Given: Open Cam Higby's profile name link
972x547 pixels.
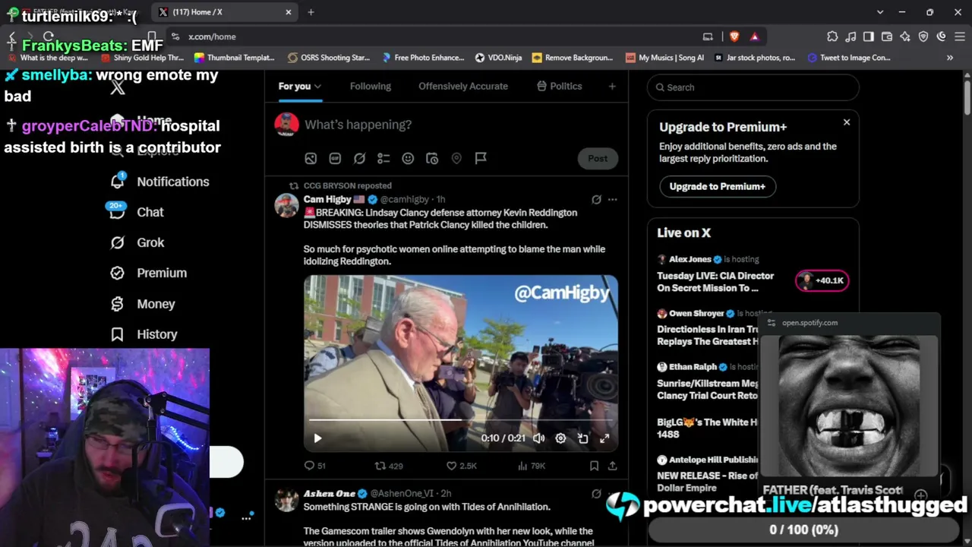Looking at the screenshot, I should coord(327,199).
